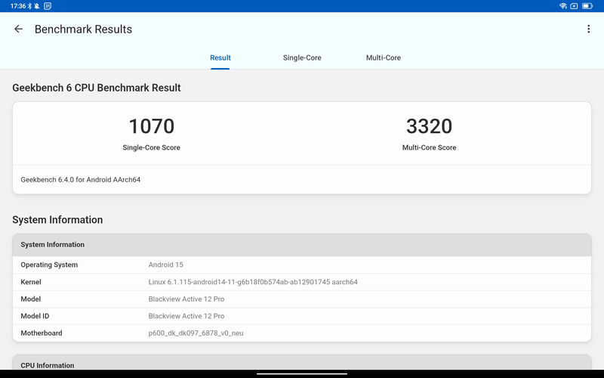
Task: Tap Blackview Active 12 Pro in Model ID row
Action: click(x=186, y=316)
